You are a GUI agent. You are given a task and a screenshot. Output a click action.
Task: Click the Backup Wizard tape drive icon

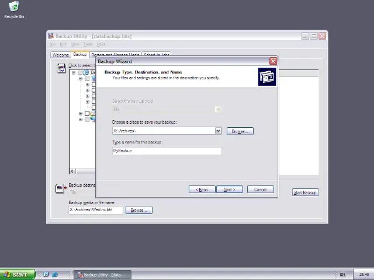(x=267, y=77)
